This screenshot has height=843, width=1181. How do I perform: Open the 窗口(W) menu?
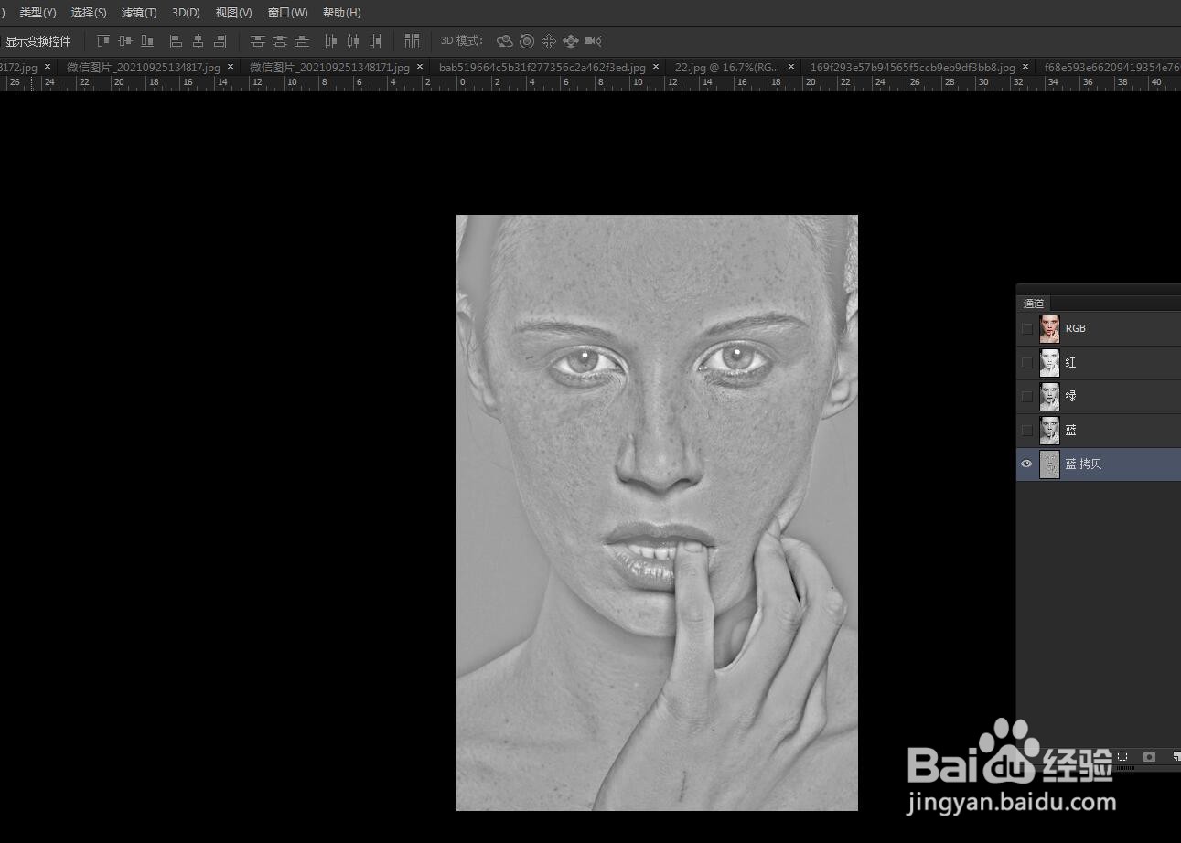click(287, 13)
